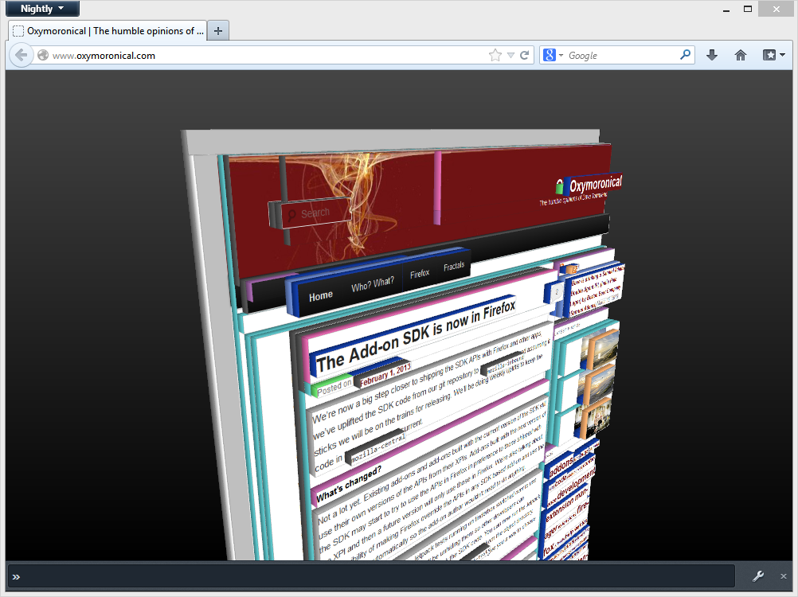Screen dimensions: 798x597
Task: Select the Oxymoronical browser tab
Action: click(x=108, y=31)
